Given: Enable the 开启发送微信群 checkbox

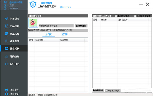Looking at the screenshot, I should (135, 16).
